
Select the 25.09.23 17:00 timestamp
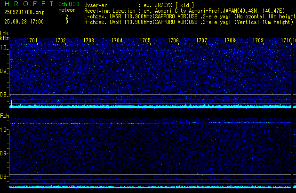coord(24,22)
